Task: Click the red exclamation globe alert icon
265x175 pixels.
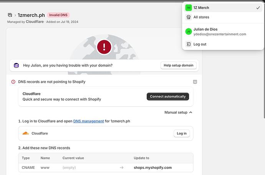Action: tap(104, 47)
